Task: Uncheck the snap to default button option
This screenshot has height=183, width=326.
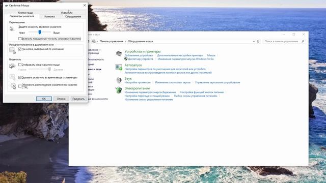Action: coord(20,49)
